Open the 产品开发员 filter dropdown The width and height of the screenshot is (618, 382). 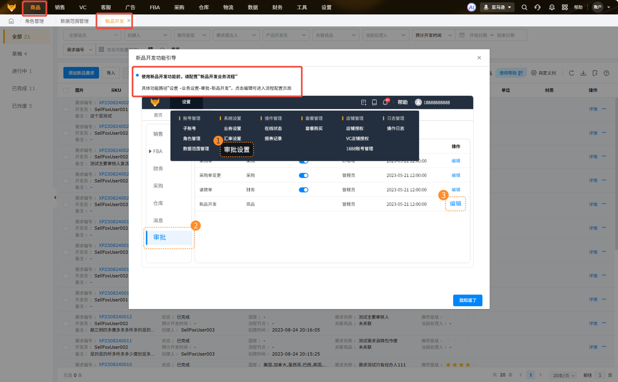coord(286,35)
